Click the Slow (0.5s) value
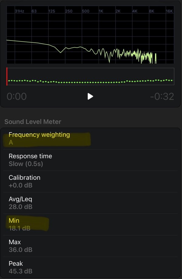182x279 pixels. pos(26,164)
